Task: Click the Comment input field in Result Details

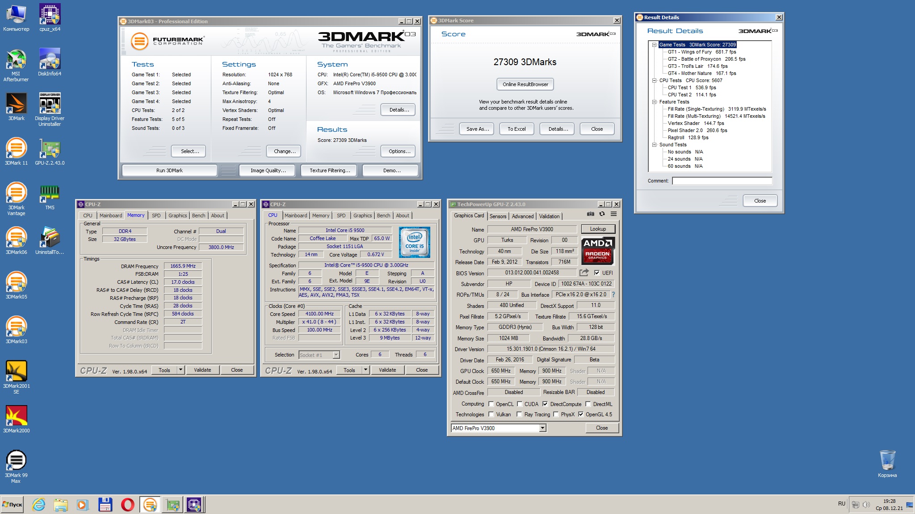Action: point(722,181)
